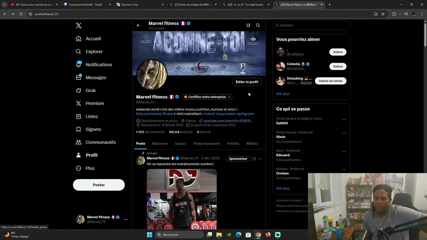This screenshot has width=427, height=240.
Task: Open Chrome extensions puzzle icon
Action: click(x=394, y=14)
